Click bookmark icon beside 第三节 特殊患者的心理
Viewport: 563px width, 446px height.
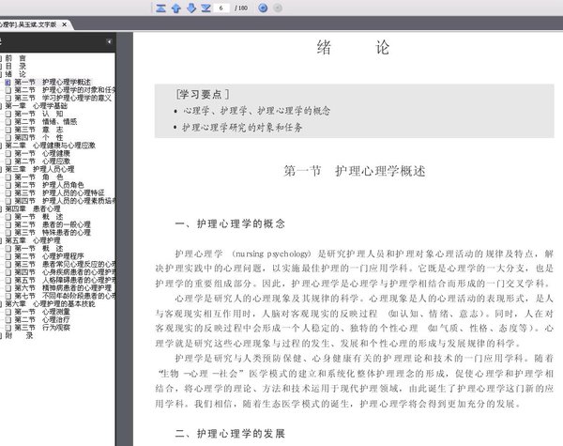coord(8,233)
